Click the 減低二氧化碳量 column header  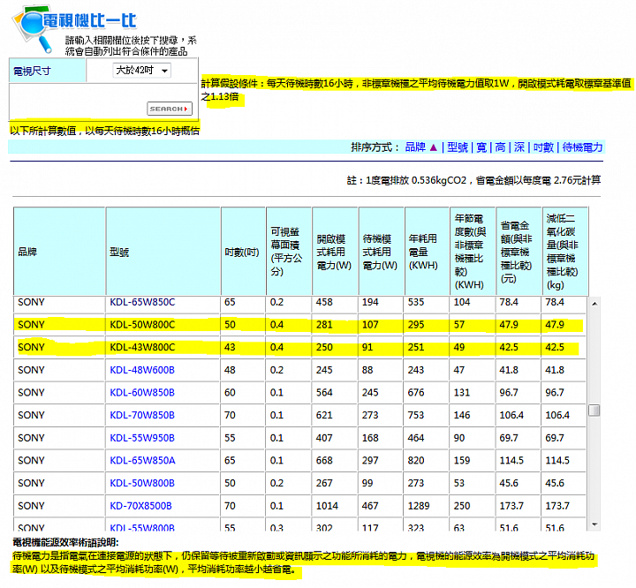point(565,252)
